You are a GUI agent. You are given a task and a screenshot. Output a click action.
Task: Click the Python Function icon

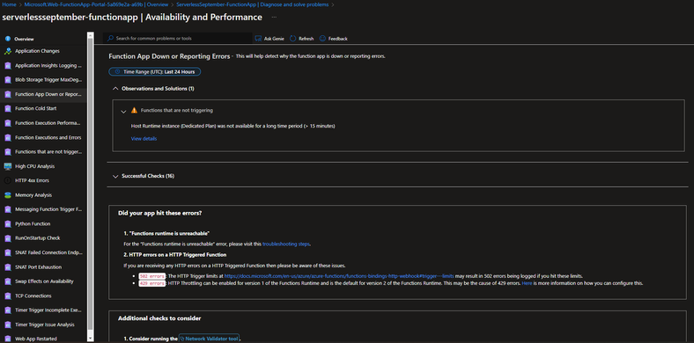tap(8, 223)
